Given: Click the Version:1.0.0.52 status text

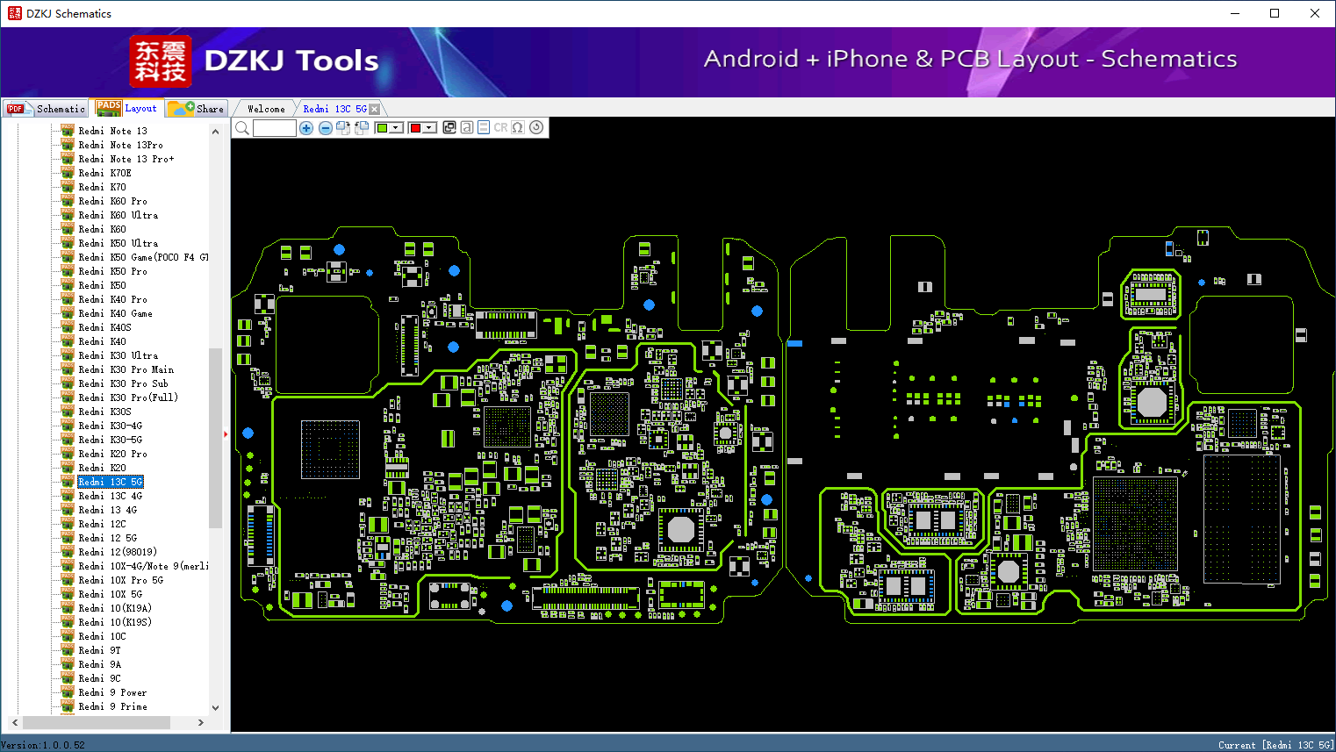Looking at the screenshot, I should [43, 745].
